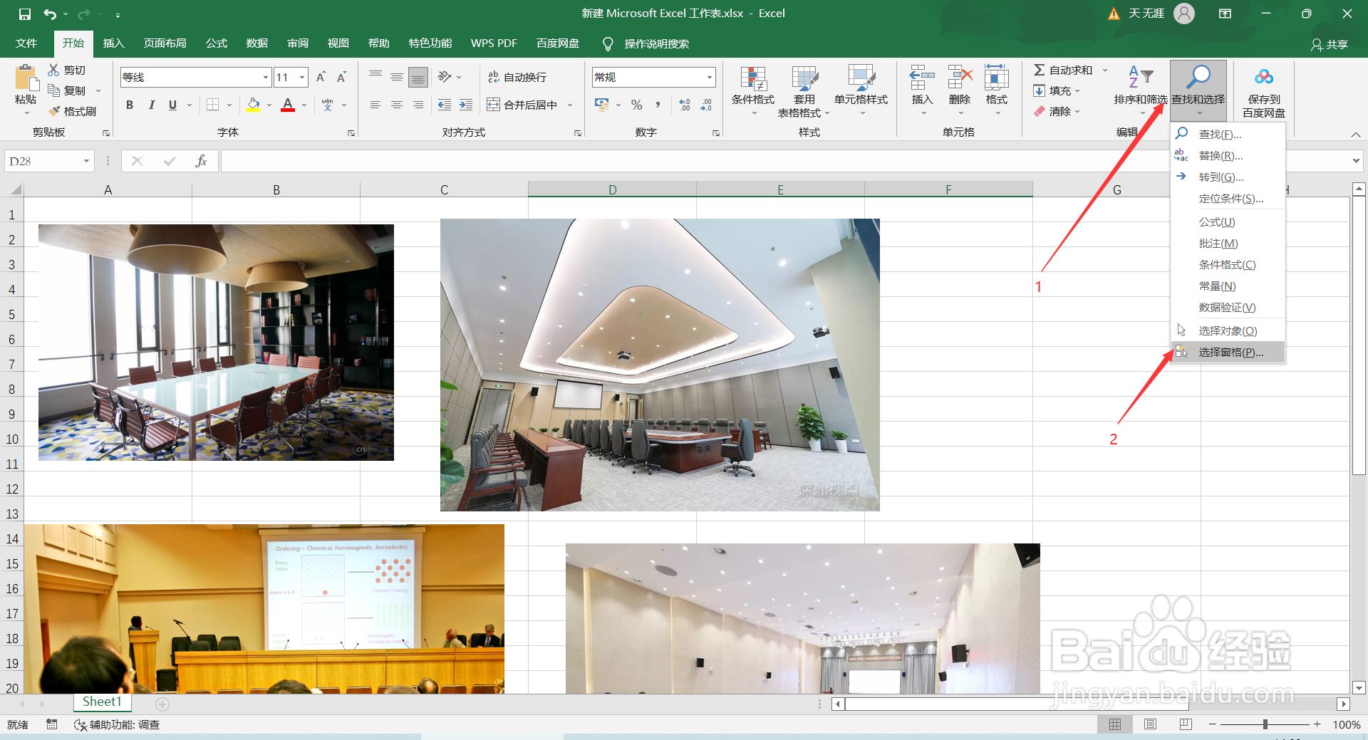This screenshot has height=740, width=1368.
Task: Insert cells using the Insert icon
Action: (922, 77)
